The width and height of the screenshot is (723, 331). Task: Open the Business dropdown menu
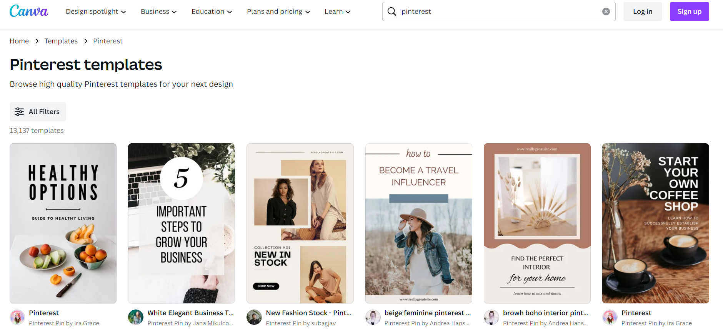pos(158,12)
